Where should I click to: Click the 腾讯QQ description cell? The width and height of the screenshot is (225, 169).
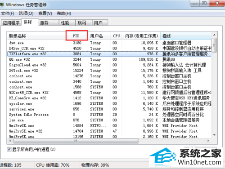click(x=169, y=59)
